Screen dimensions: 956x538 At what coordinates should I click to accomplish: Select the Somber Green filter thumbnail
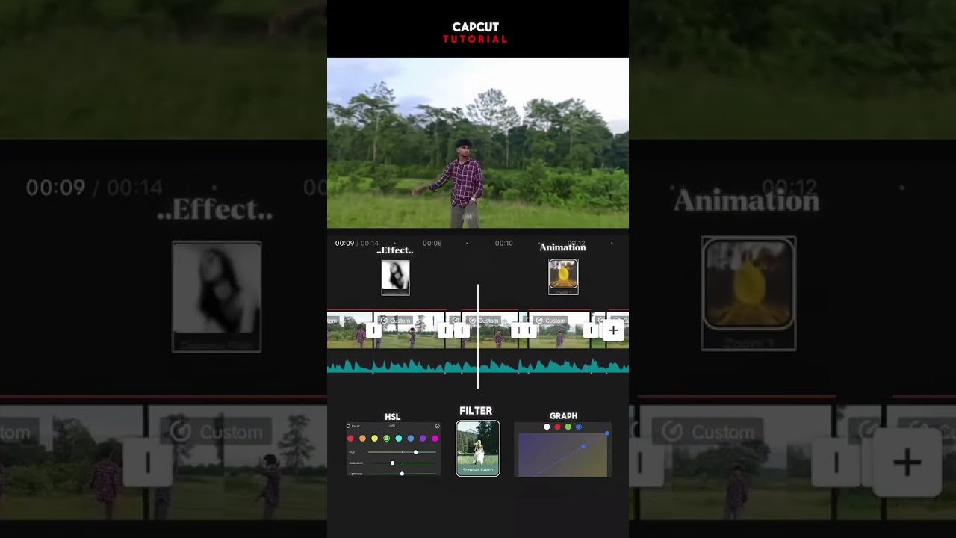pos(478,448)
